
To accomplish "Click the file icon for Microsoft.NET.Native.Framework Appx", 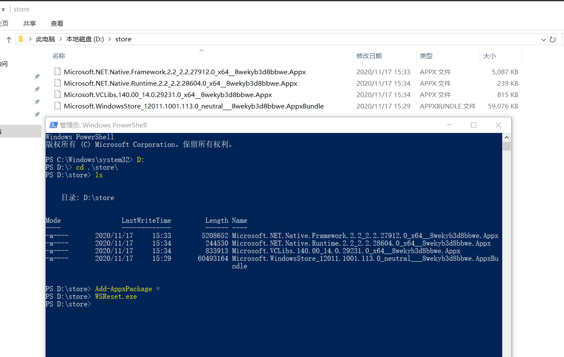I will pos(57,72).
